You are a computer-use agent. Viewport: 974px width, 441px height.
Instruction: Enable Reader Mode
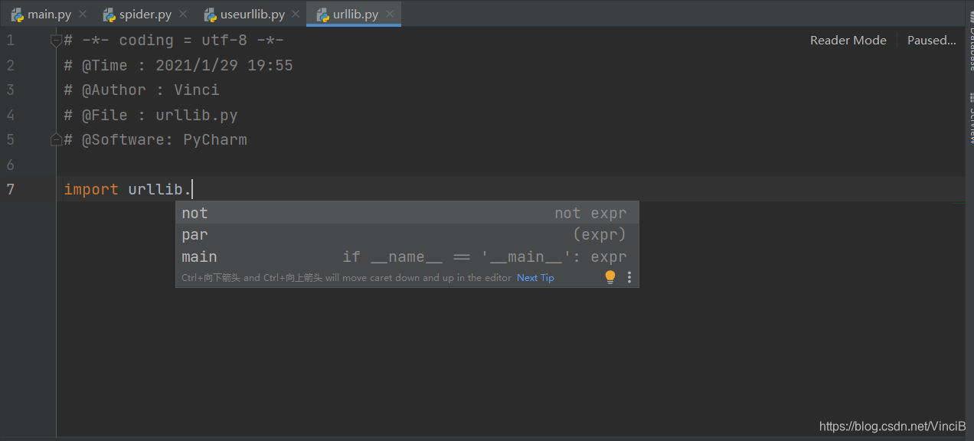(848, 41)
